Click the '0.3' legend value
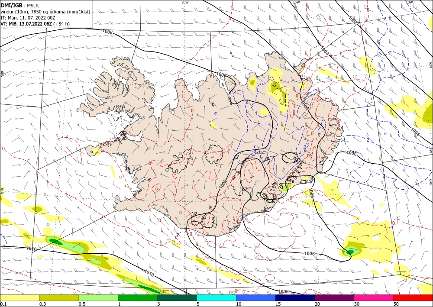This screenshot has height=307, width=433. pos(42,304)
